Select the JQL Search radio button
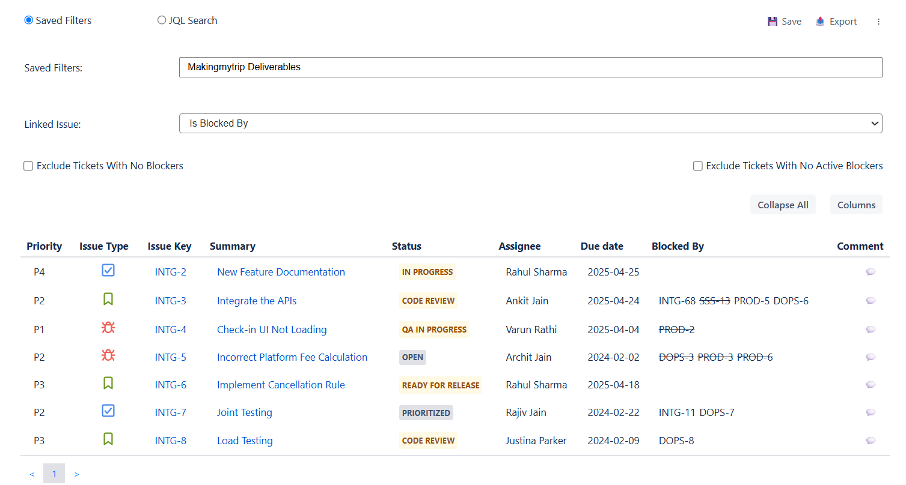 [162, 20]
